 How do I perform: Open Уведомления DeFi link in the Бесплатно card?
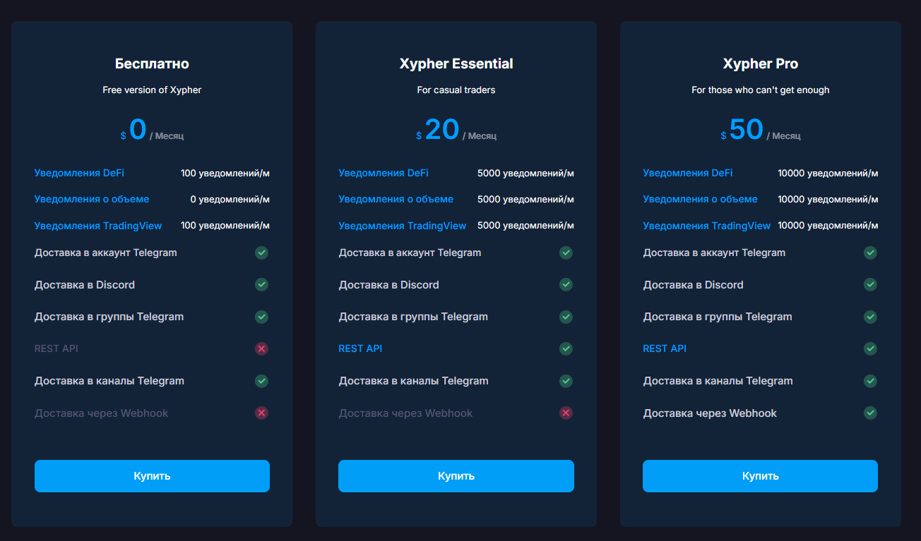pos(79,173)
